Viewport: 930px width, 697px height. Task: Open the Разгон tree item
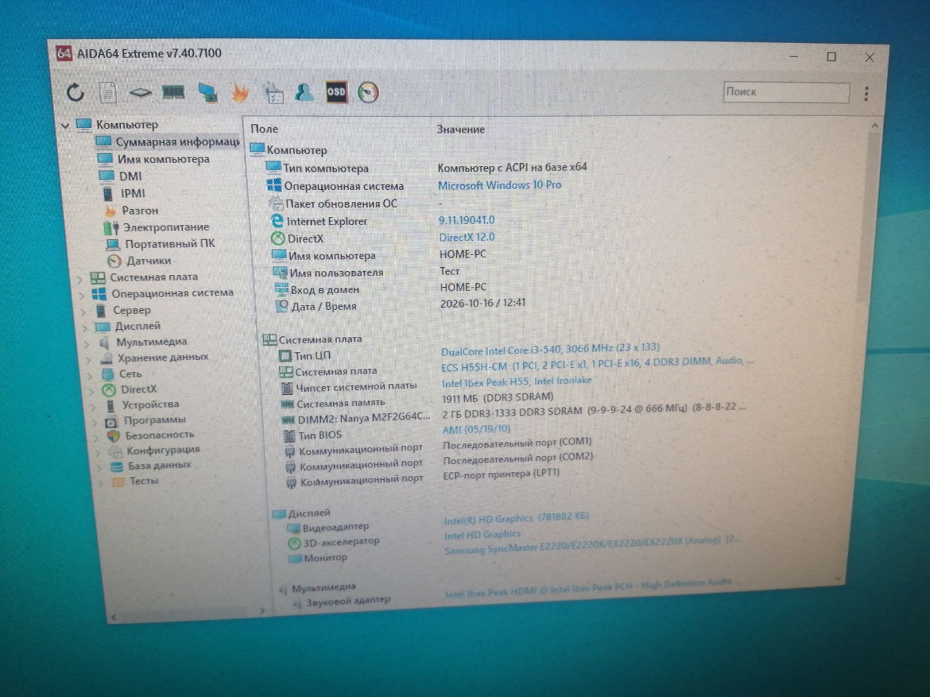click(x=132, y=211)
